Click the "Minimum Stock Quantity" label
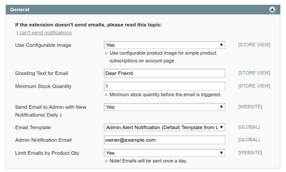The width and height of the screenshot is (286, 172). tap(43, 86)
